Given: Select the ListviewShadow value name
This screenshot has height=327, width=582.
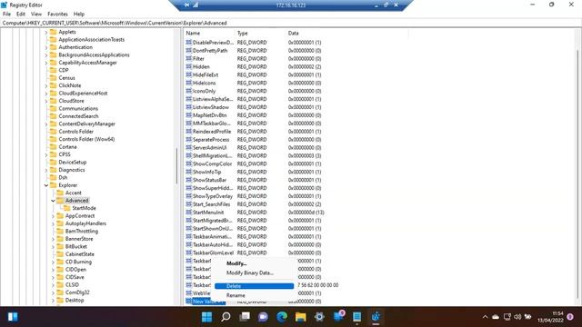Looking at the screenshot, I should (211, 107).
